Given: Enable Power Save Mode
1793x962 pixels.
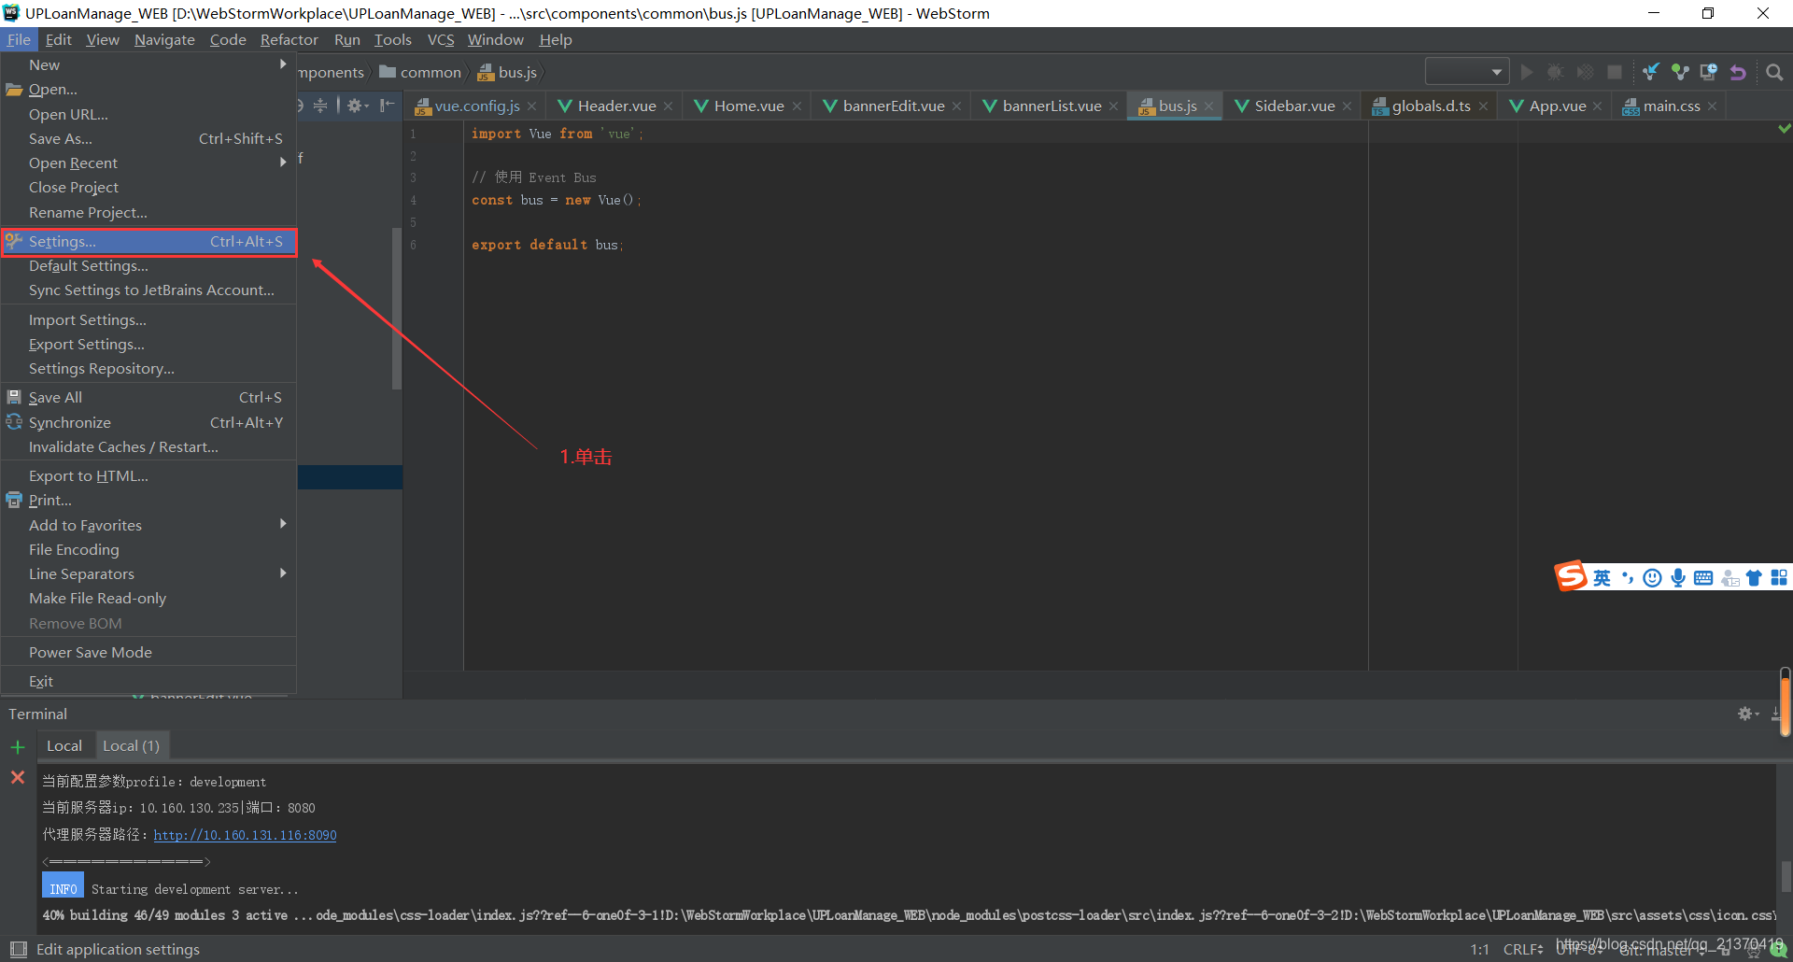Looking at the screenshot, I should coord(90,651).
